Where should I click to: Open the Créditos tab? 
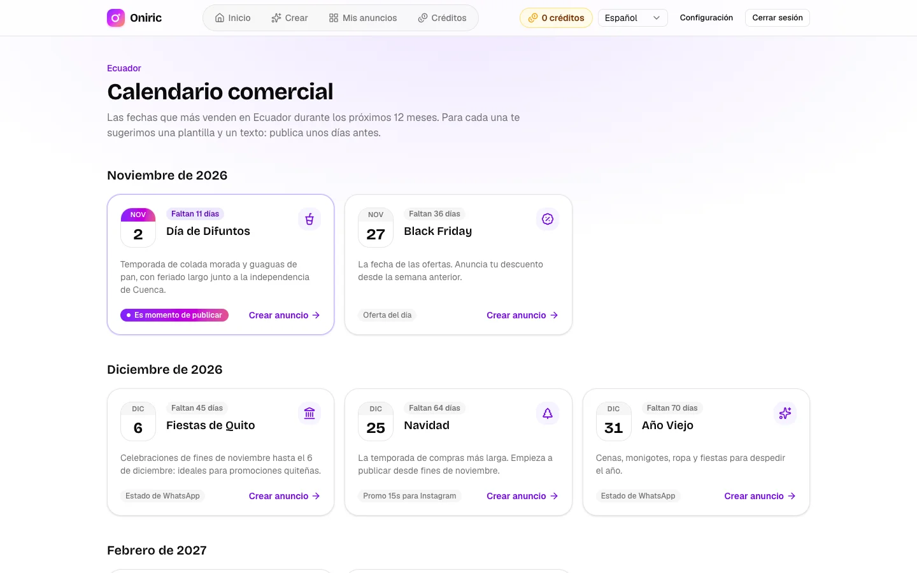point(443,18)
